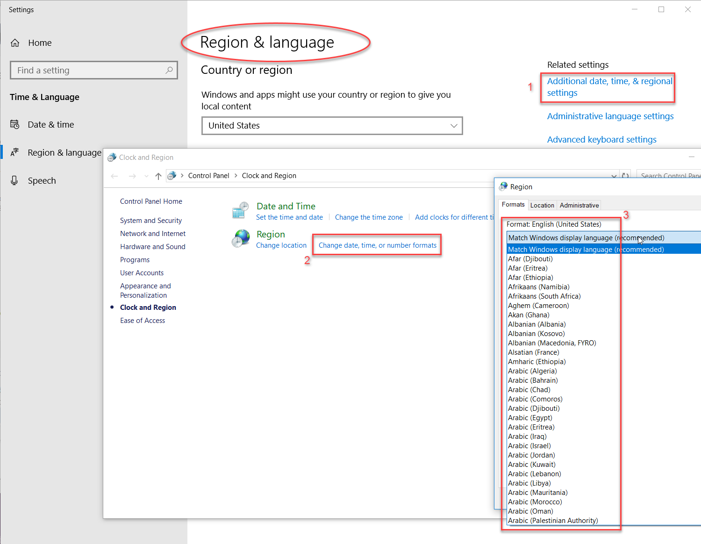Click the Control Panel address bar icon
The image size is (701, 544).
pos(172,176)
